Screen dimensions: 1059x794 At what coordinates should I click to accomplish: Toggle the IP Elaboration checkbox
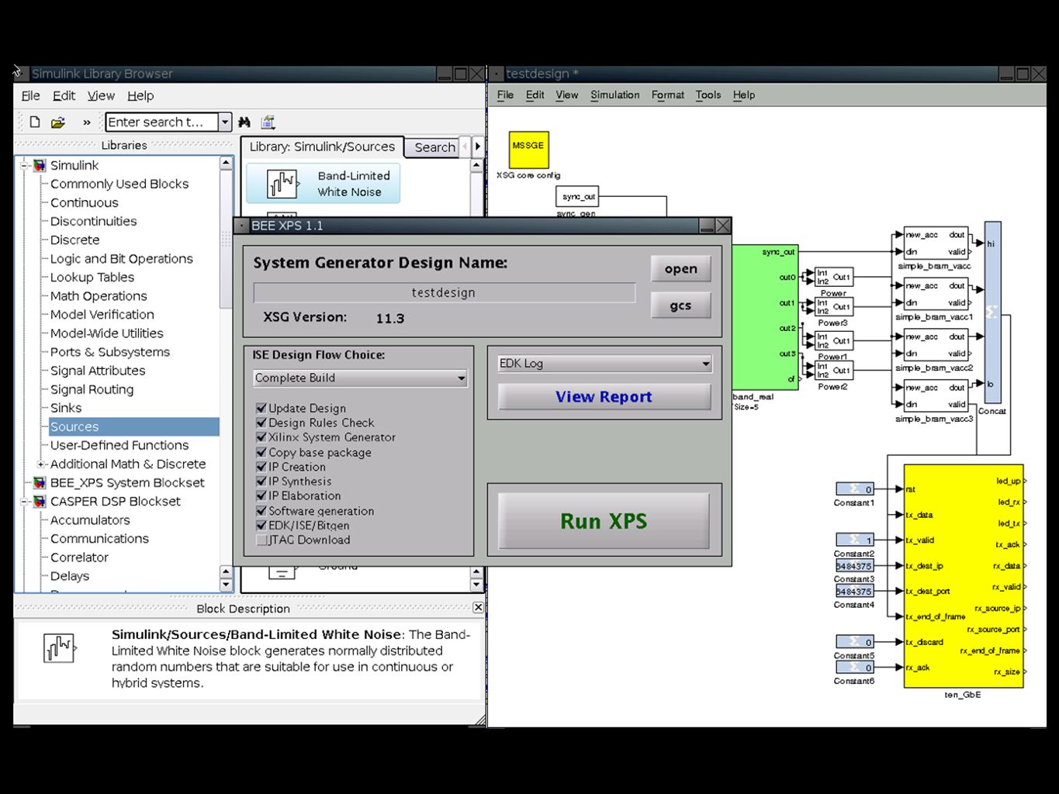261,496
